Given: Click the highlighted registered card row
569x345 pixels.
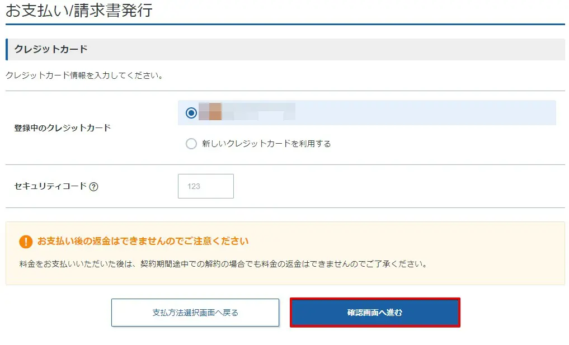Looking at the screenshot, I should click(420, 113).
